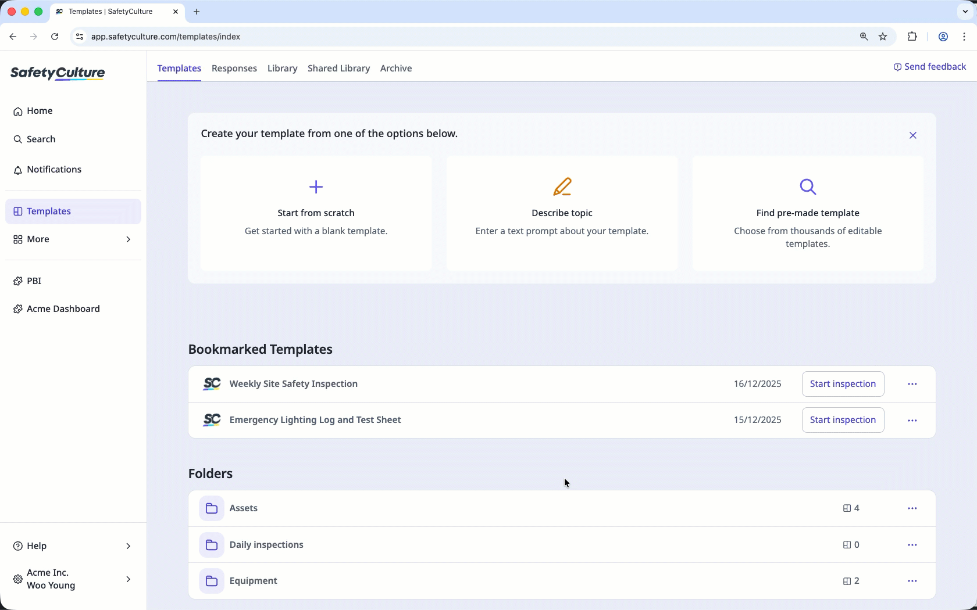Open the Assets folder
Viewport: 977px width, 610px height.
point(562,508)
